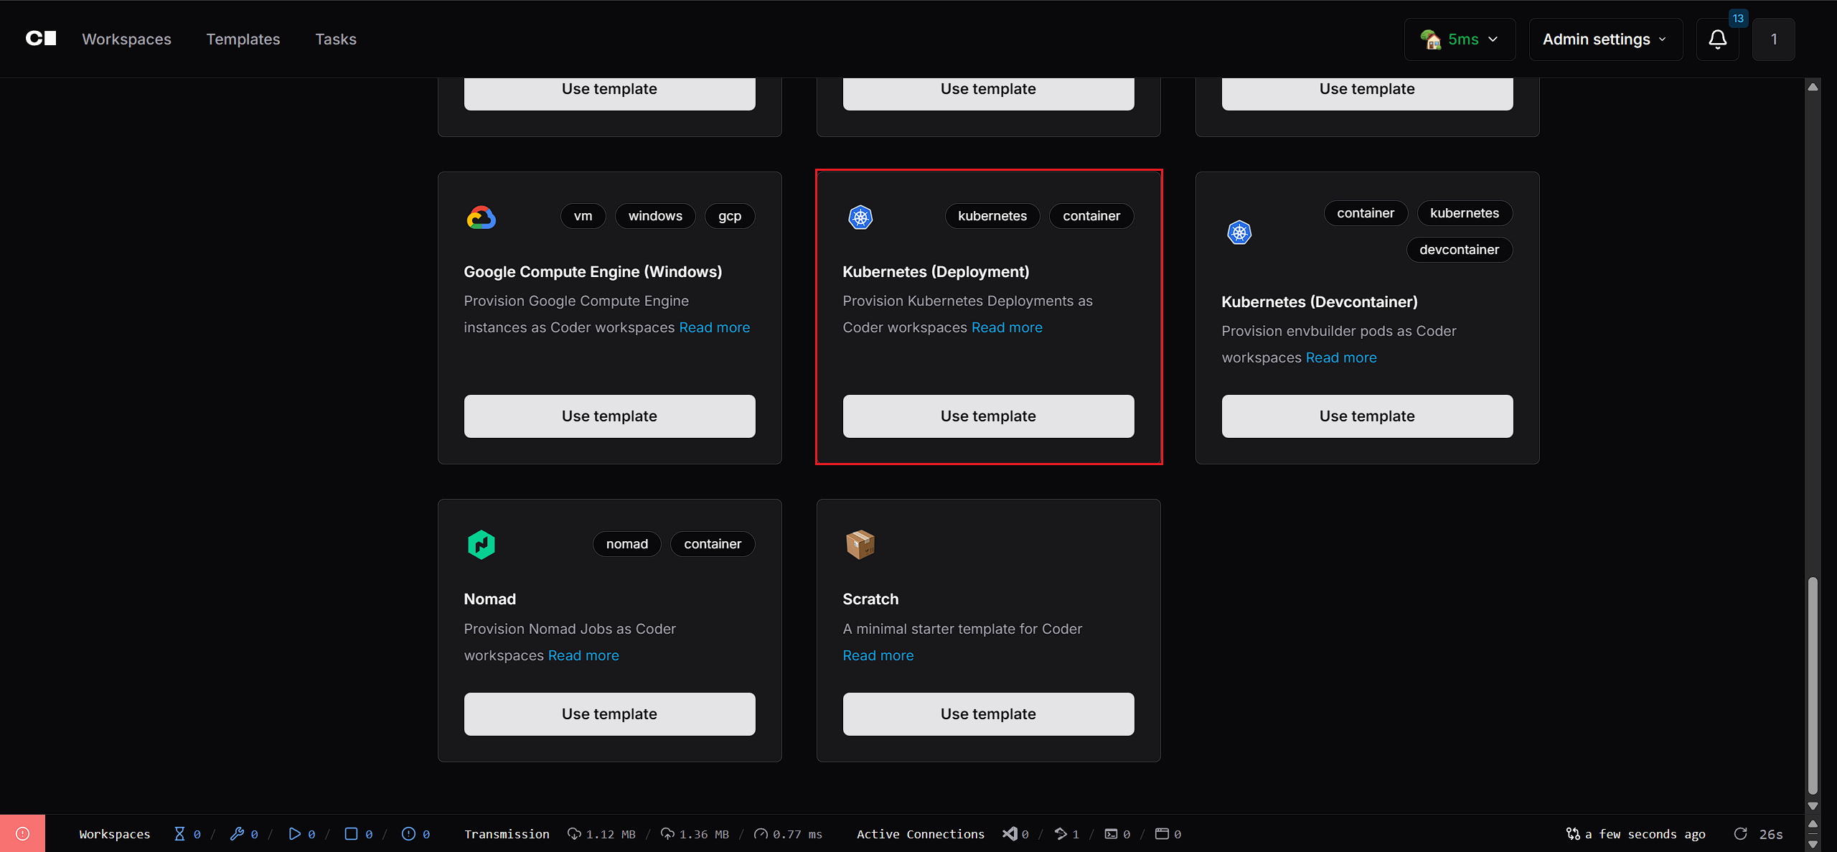Viewport: 1837px width, 852px height.
Task: Click the running workspaces play icon
Action: coord(294,833)
